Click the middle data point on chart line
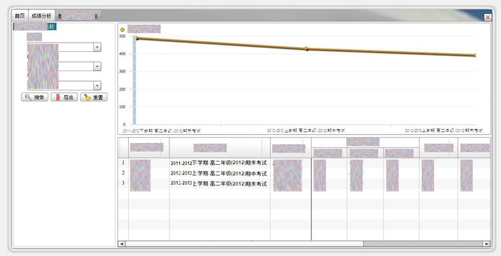The width and height of the screenshot is (501, 256). click(306, 49)
